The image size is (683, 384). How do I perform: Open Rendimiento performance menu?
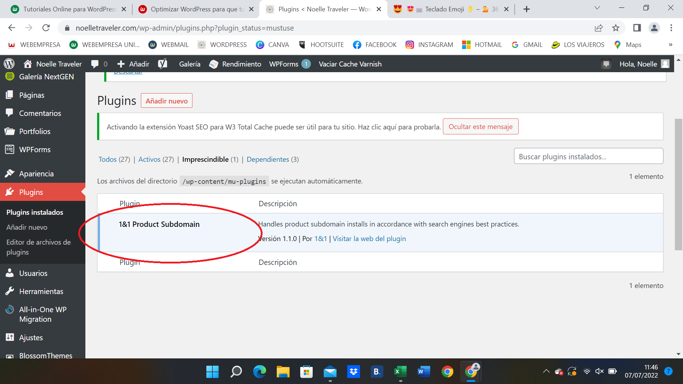[x=235, y=64]
